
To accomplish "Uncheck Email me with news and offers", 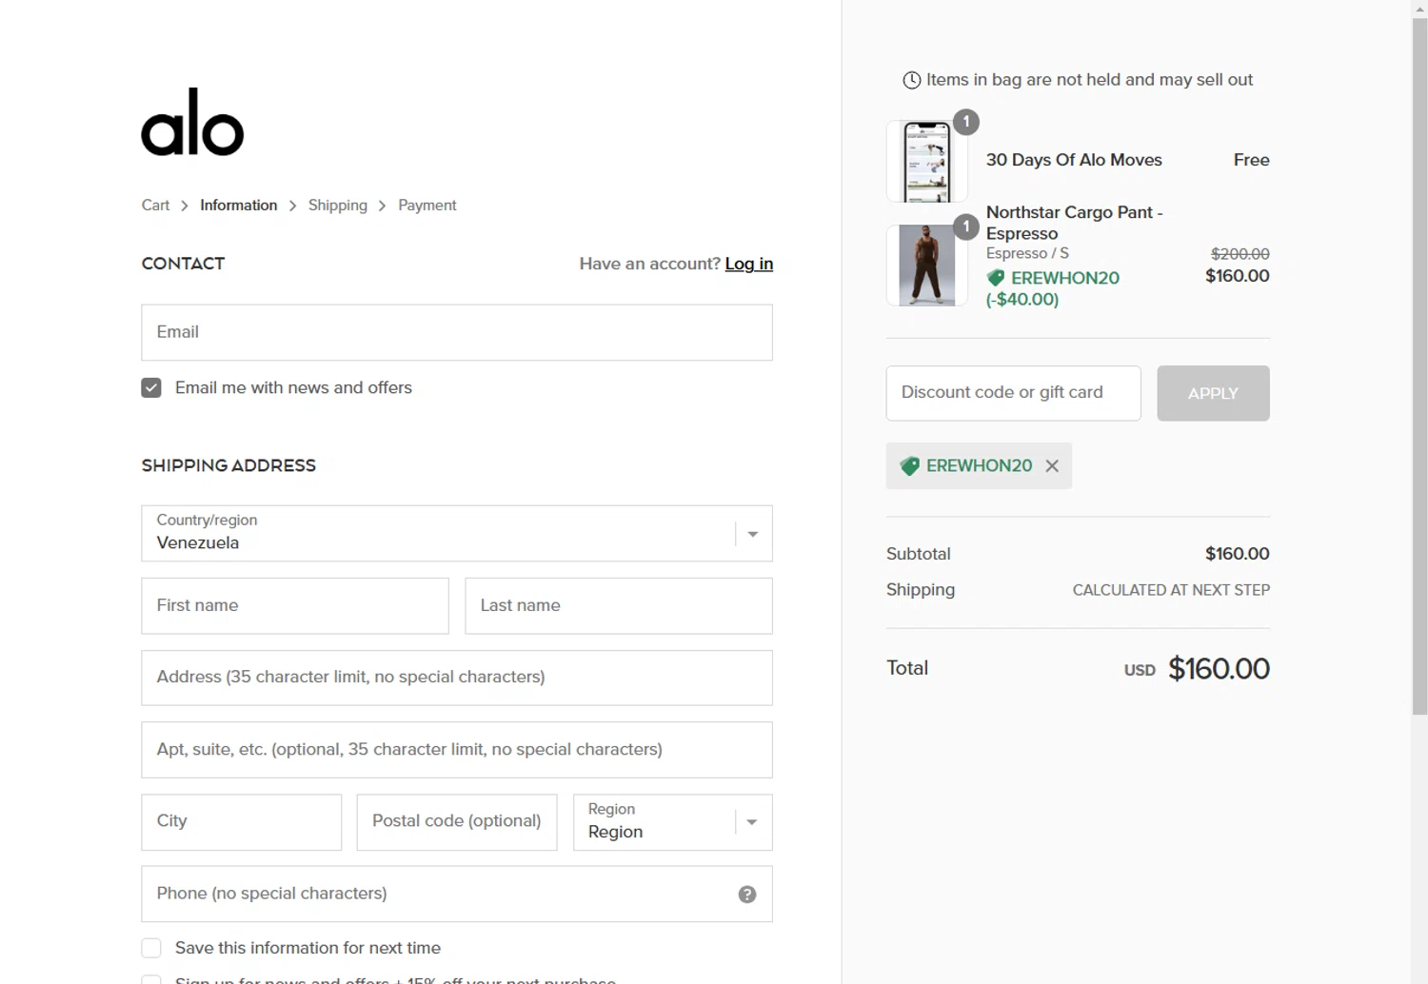I will pos(151,388).
